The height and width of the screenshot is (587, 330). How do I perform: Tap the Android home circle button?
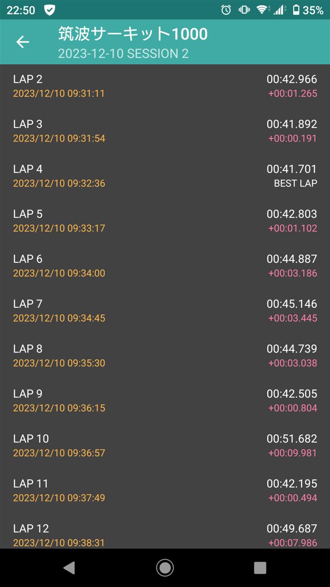[x=165, y=568]
